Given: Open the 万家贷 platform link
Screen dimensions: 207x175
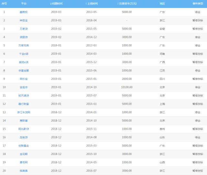Looking at the screenshot, I should [x=24, y=29].
